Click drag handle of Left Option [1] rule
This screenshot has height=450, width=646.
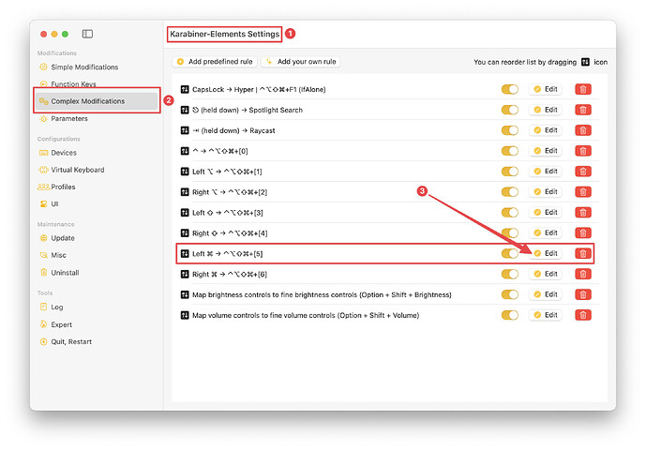(x=185, y=172)
